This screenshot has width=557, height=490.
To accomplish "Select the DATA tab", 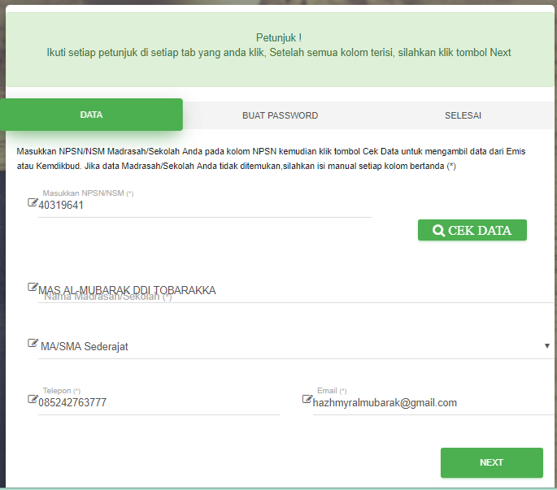I will pos(91,115).
